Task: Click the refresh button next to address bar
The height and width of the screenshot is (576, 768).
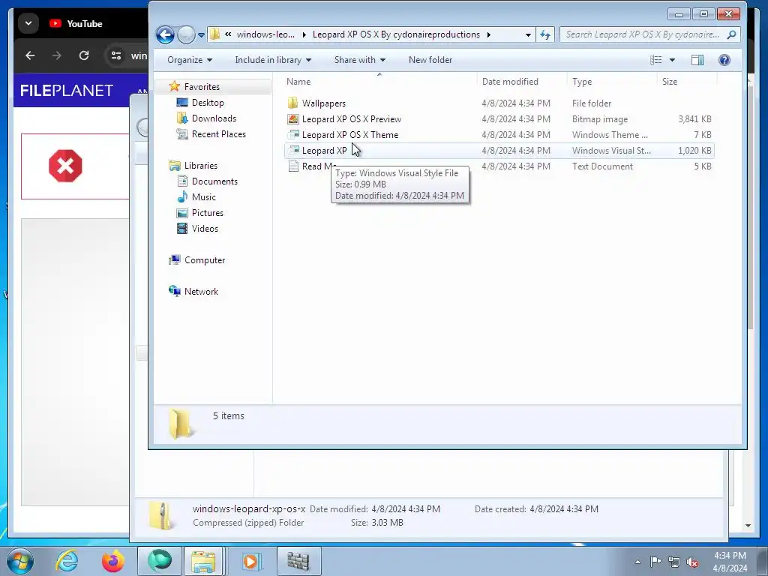Action: [544, 34]
